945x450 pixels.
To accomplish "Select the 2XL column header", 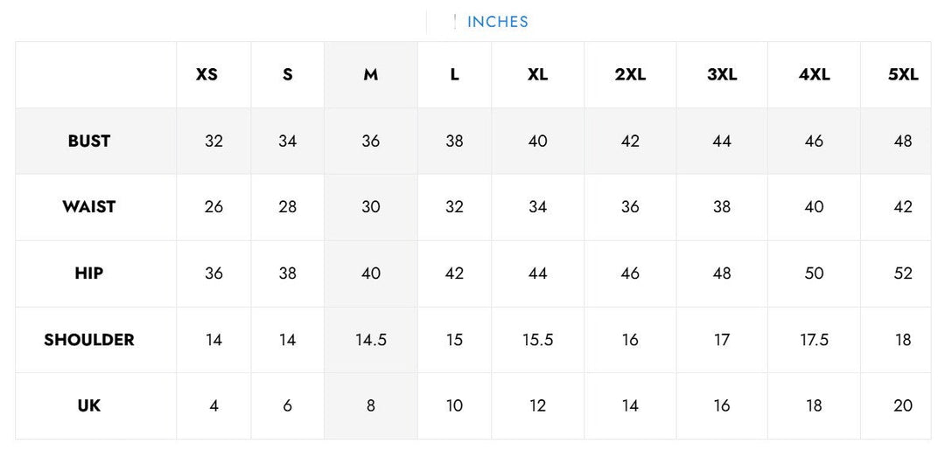I will click(x=630, y=75).
